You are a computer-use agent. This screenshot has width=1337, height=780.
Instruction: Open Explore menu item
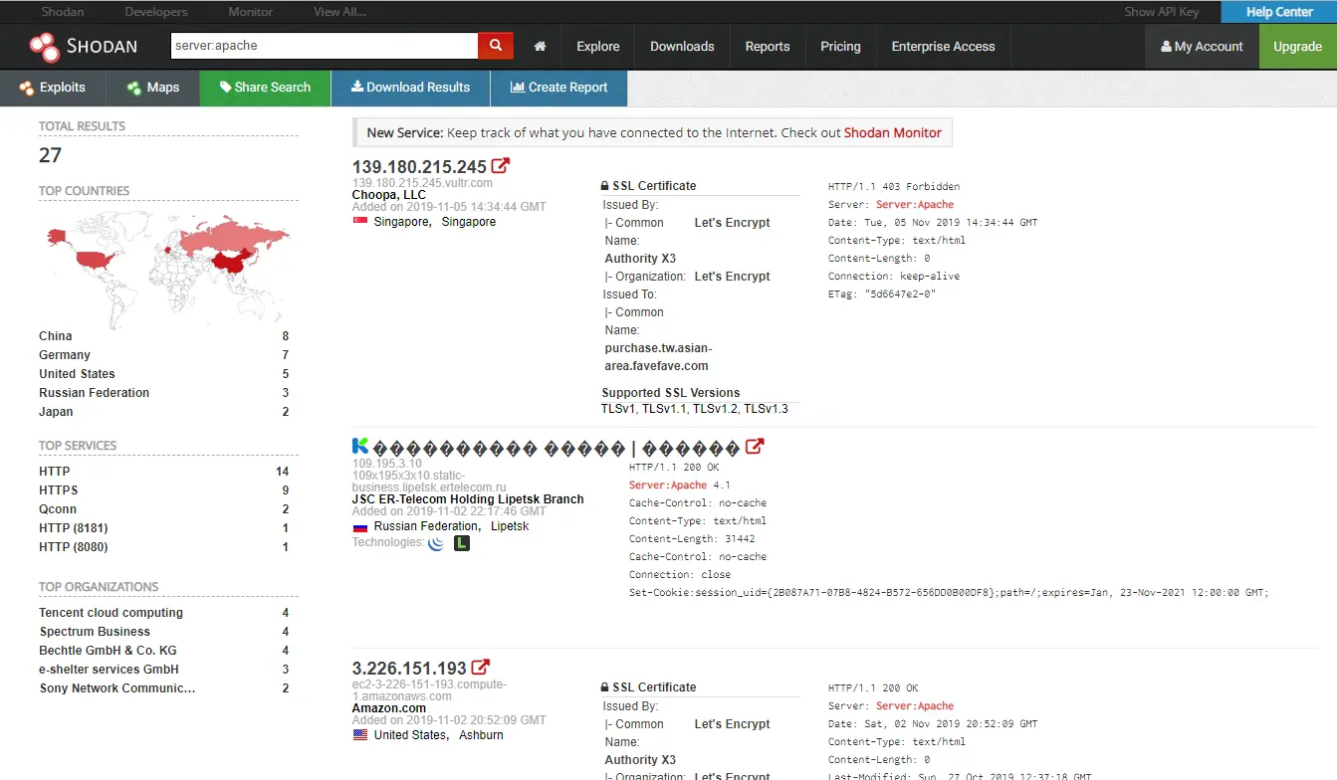[597, 47]
